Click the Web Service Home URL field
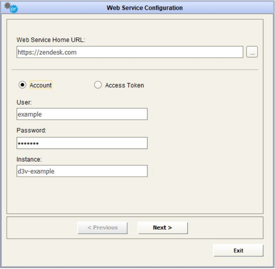Viewport: 275px width, 269px height. coord(130,52)
